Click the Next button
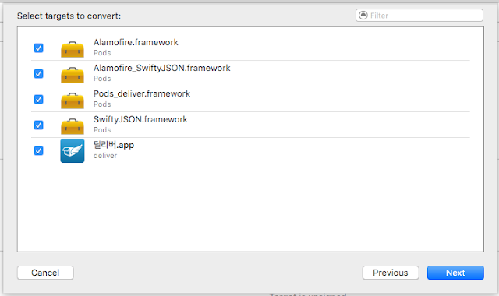 coord(455,273)
